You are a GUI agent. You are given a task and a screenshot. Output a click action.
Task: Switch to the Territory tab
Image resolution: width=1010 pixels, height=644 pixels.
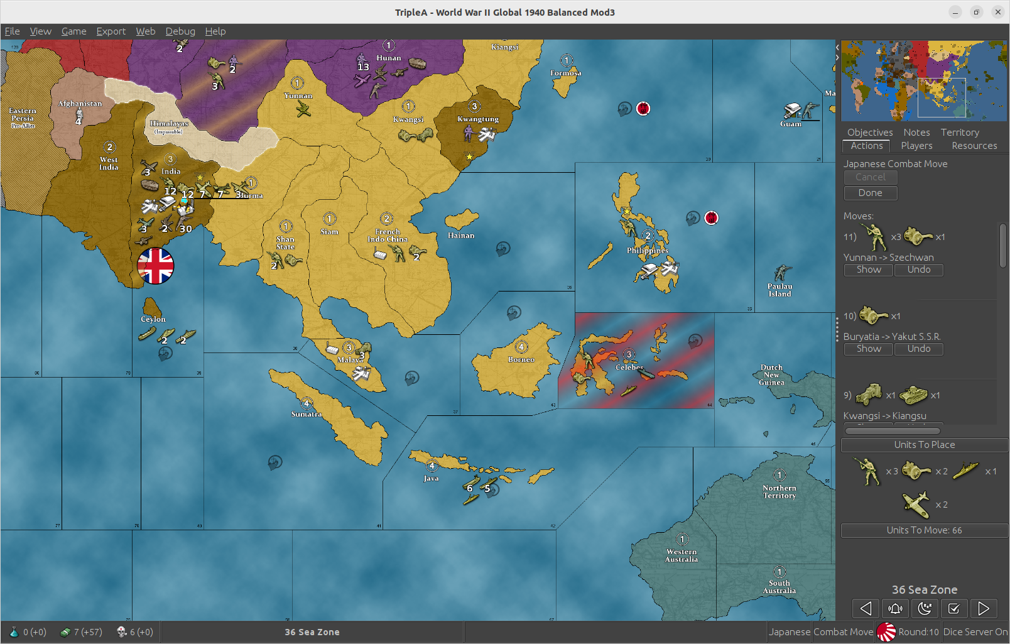[x=960, y=133]
